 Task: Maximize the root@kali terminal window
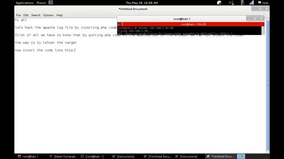pos(256,19)
